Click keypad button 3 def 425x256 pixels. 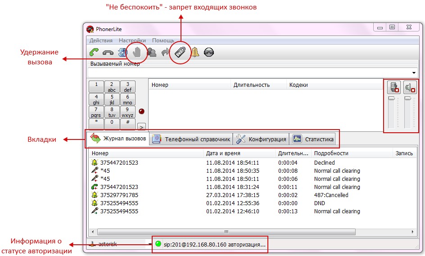pyautogui.click(x=128, y=87)
